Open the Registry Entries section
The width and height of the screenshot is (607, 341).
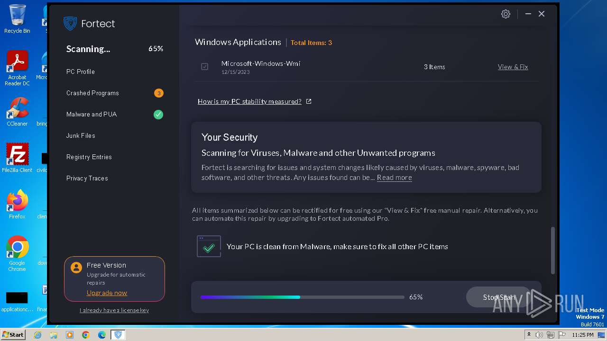[89, 157]
